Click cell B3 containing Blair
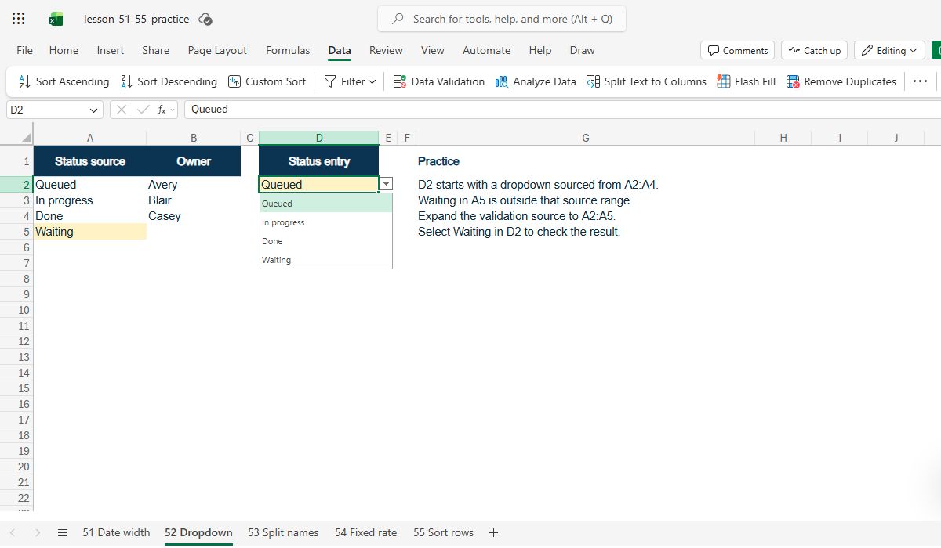 click(x=194, y=200)
